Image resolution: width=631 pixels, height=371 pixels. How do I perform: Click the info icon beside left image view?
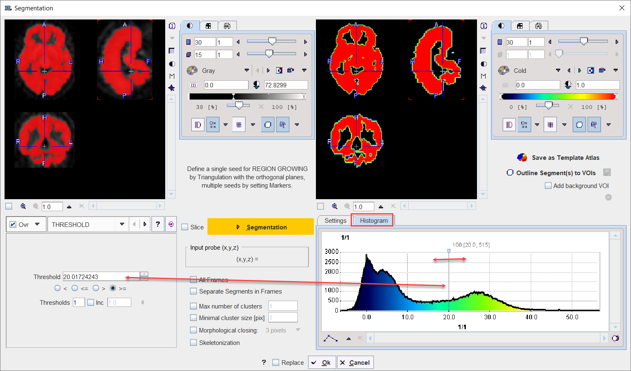172,26
